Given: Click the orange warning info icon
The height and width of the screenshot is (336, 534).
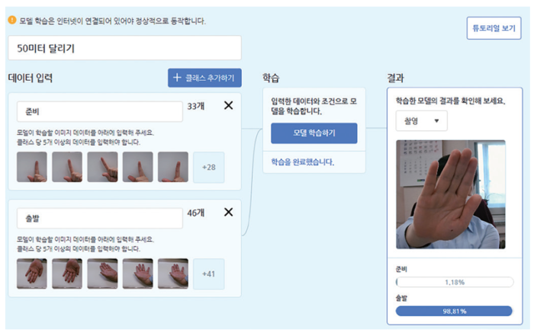Looking at the screenshot, I should coord(12,20).
